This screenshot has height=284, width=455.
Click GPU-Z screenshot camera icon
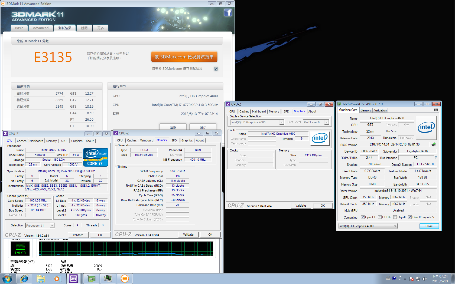[x=436, y=110]
